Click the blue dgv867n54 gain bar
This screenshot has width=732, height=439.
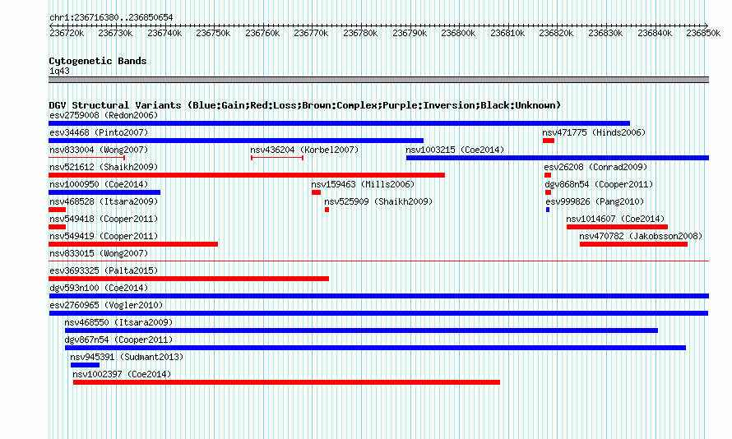375,348
